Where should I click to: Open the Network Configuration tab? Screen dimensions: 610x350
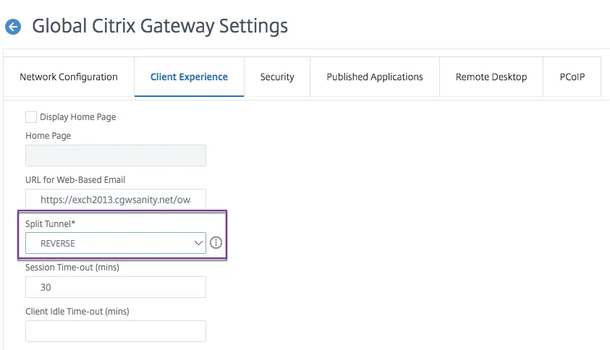click(69, 77)
